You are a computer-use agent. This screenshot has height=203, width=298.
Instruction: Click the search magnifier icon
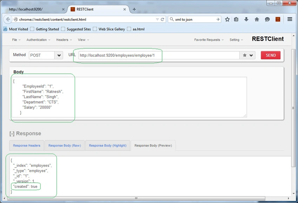172,19
